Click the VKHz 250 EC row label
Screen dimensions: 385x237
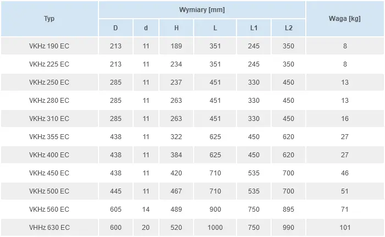click(49, 82)
